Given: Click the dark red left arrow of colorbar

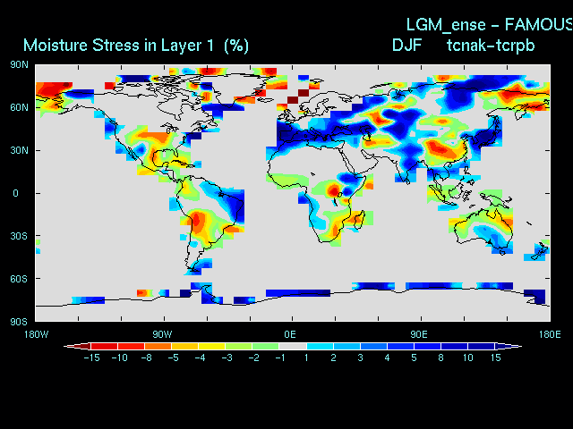Looking at the screenshot, I should pyautogui.click(x=70, y=345).
